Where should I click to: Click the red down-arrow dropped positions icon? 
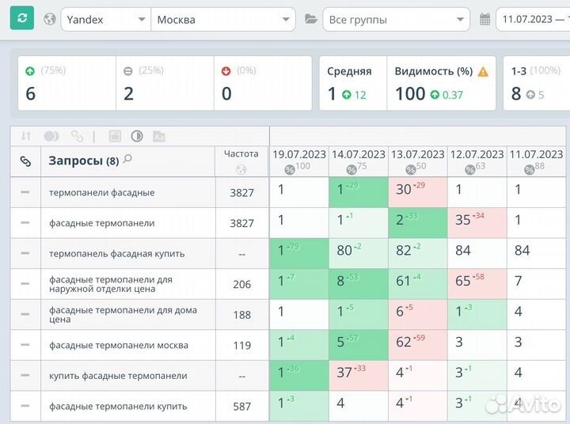tap(226, 71)
